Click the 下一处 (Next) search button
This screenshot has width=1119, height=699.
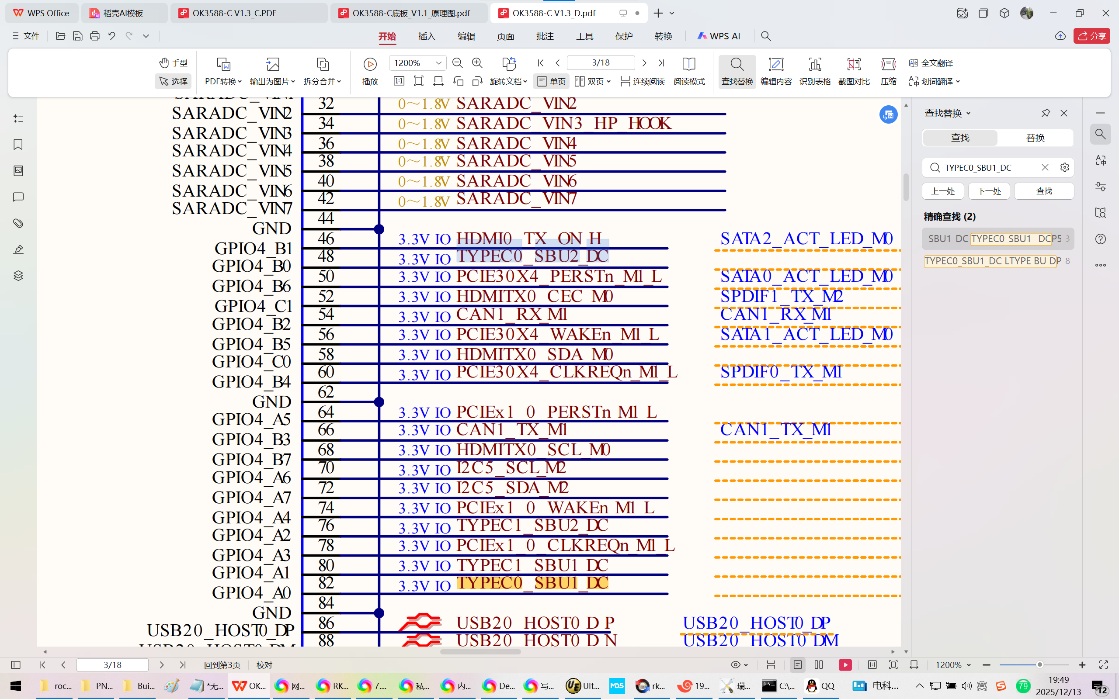[989, 191]
